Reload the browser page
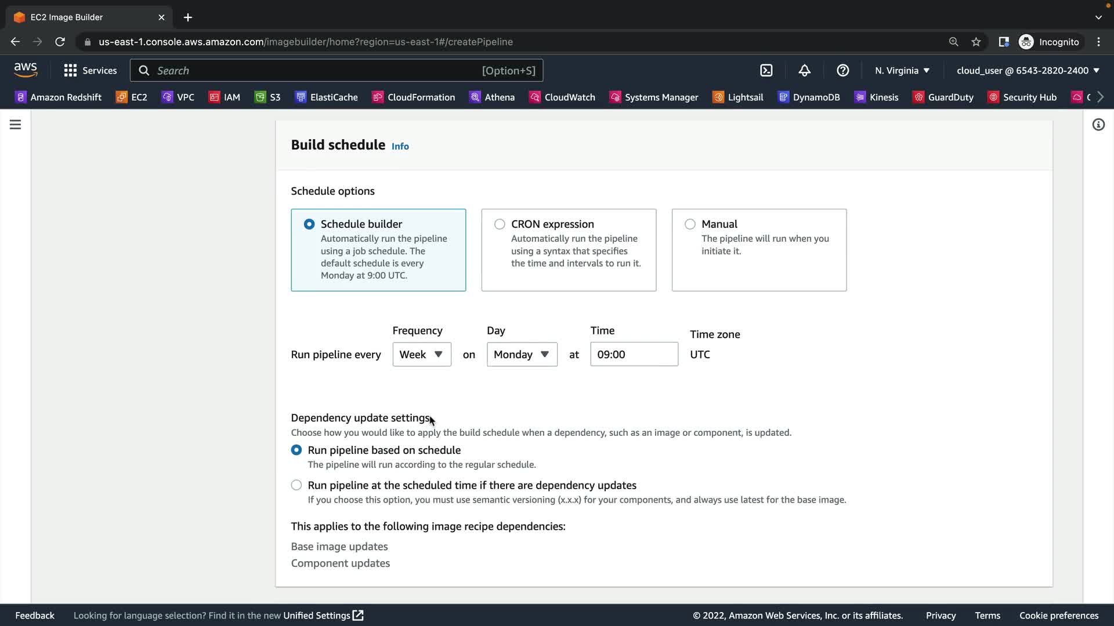The image size is (1114, 626). pyautogui.click(x=60, y=42)
